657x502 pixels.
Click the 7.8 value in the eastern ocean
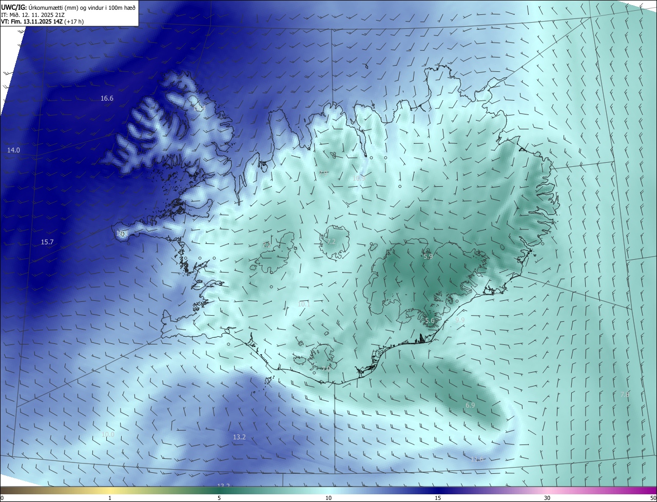[x=625, y=394]
